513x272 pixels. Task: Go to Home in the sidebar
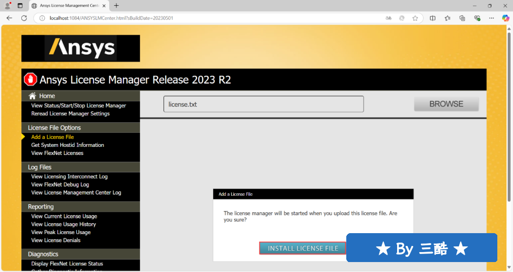point(47,96)
